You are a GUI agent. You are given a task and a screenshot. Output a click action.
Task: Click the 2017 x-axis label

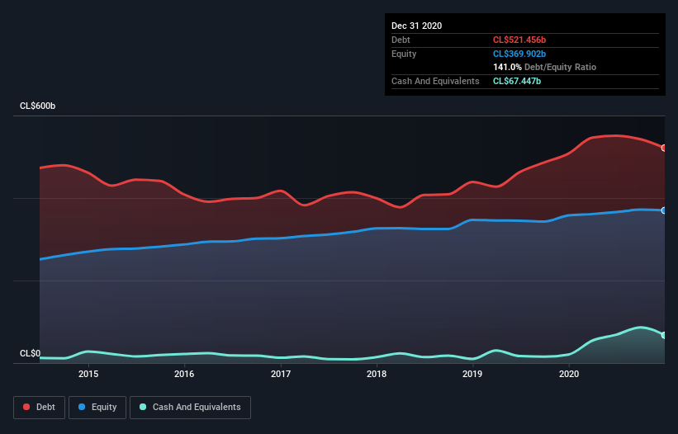pyautogui.click(x=281, y=374)
